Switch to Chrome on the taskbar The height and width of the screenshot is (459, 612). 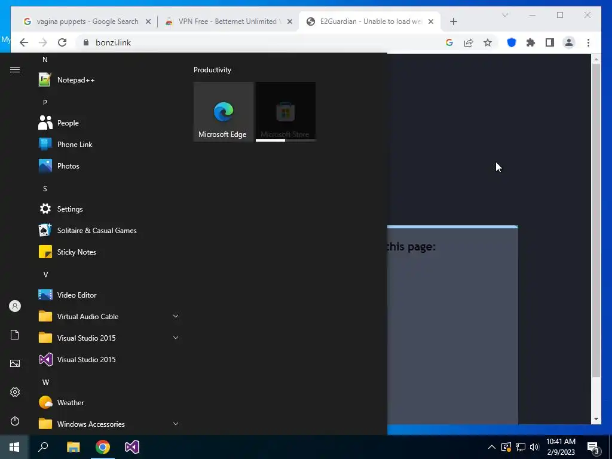[103, 447]
